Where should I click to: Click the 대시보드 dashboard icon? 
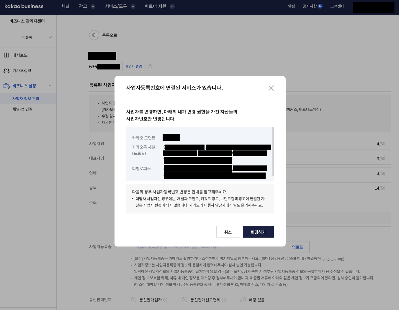(x=6, y=55)
